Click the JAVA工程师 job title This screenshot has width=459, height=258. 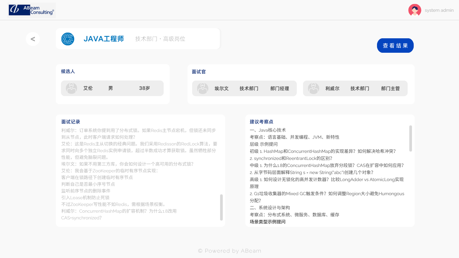pos(104,39)
